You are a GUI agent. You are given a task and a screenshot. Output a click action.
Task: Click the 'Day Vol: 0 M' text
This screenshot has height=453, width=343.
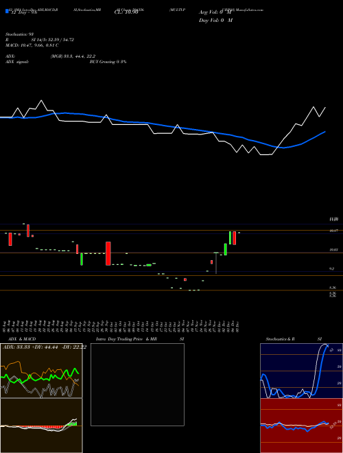coord(215,21)
